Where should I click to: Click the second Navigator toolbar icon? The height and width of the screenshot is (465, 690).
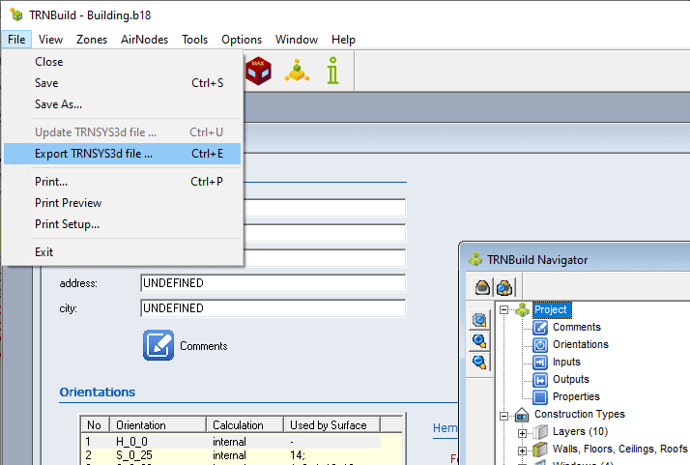point(503,287)
